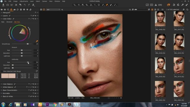
Task: Select the Pan hand tool
Action: point(79,5)
